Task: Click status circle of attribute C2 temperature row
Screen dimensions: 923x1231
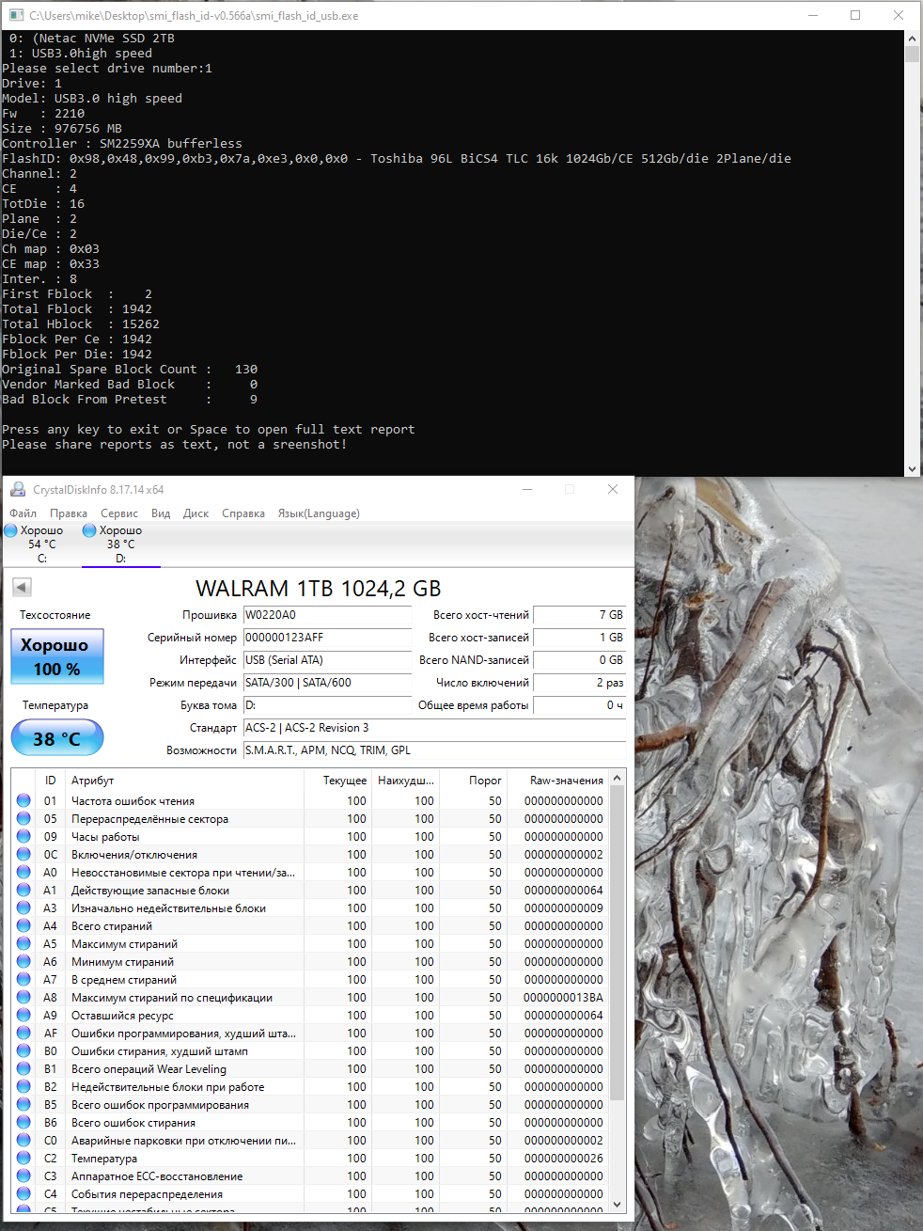Action: 23,1158
